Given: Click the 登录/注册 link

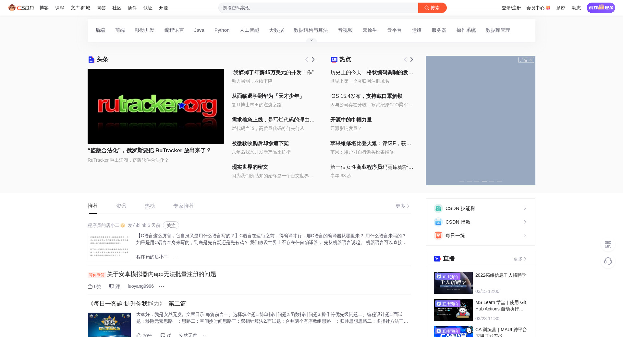Looking at the screenshot, I should pos(511,8).
